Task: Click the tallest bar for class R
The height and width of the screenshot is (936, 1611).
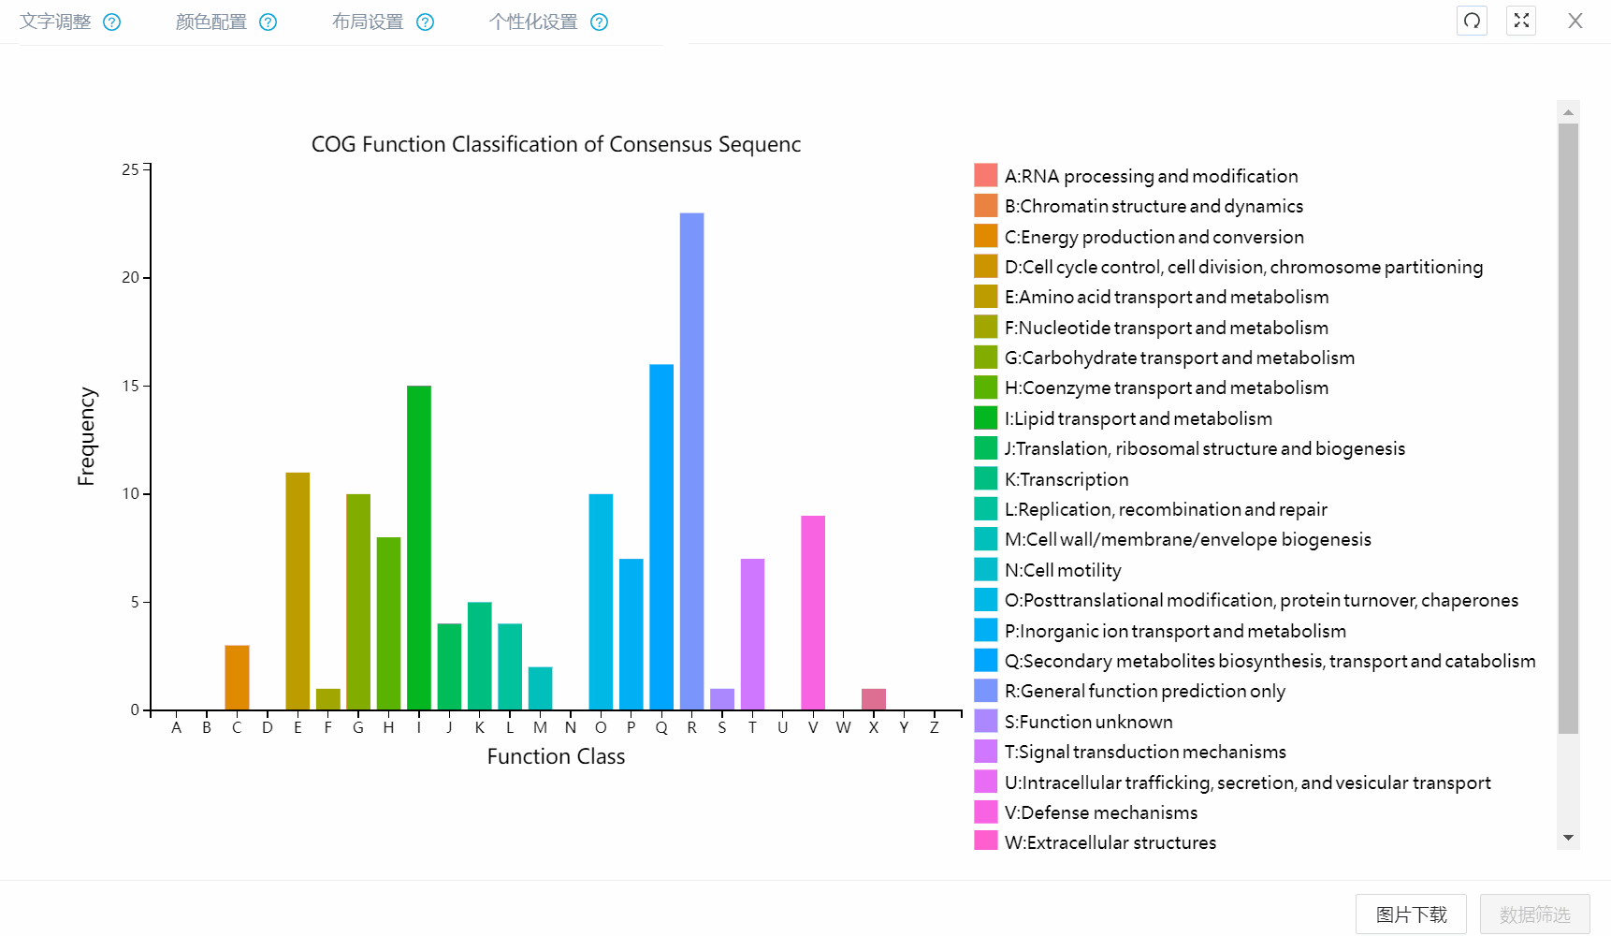Action: click(691, 461)
